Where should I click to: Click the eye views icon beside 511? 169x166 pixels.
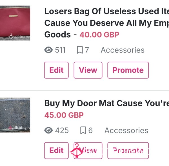pos(48,50)
